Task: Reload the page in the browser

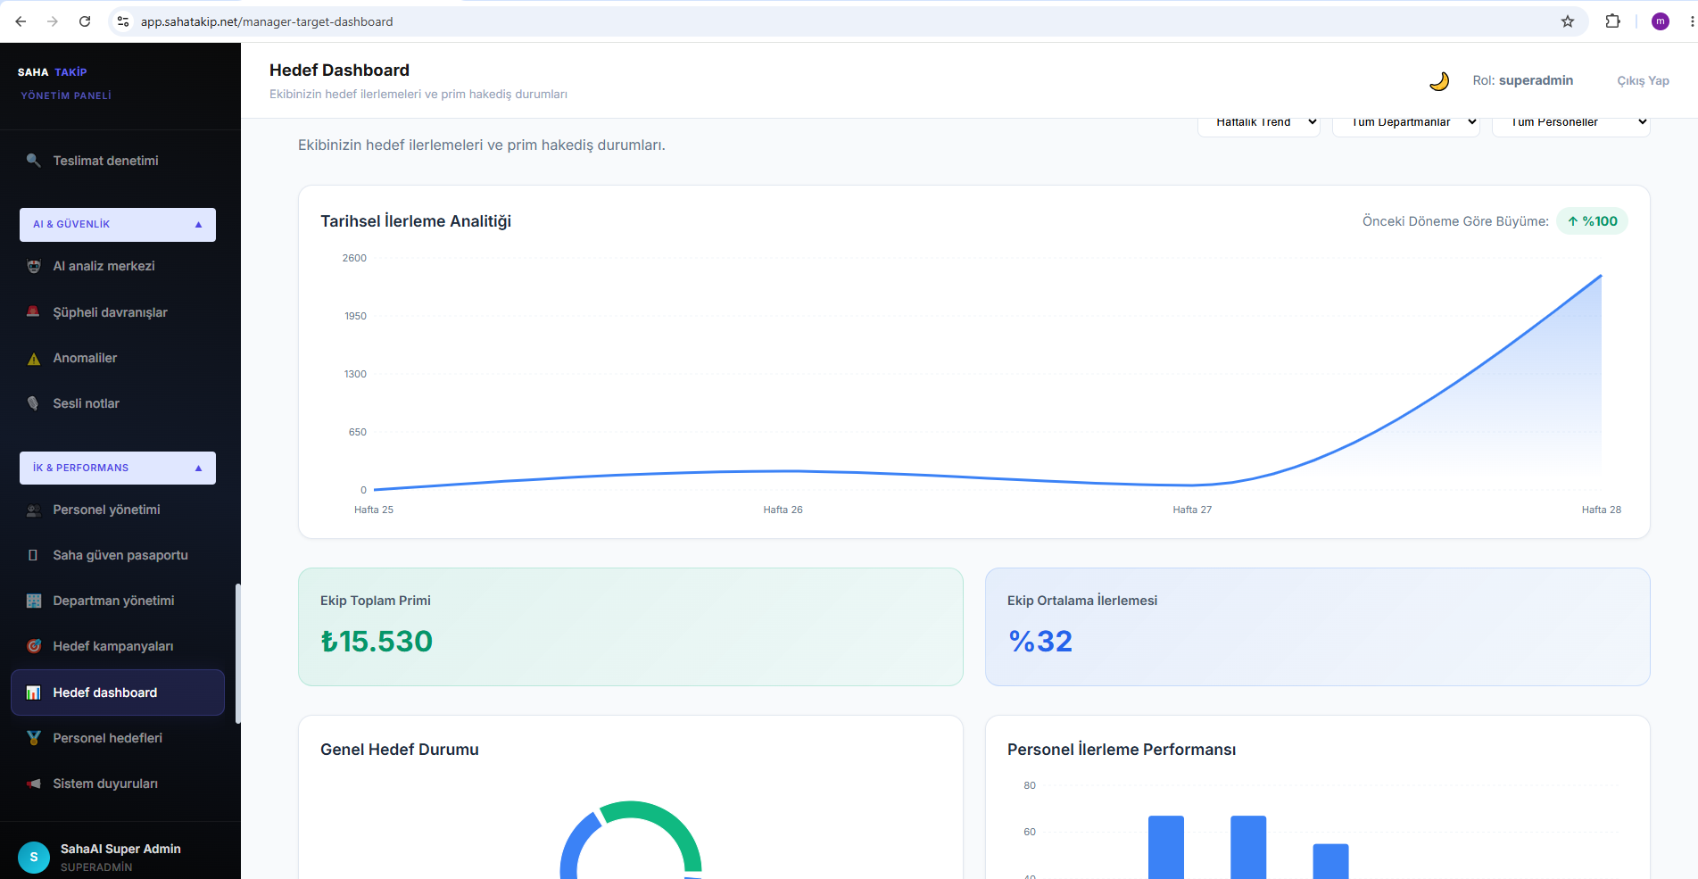Action: [x=85, y=21]
